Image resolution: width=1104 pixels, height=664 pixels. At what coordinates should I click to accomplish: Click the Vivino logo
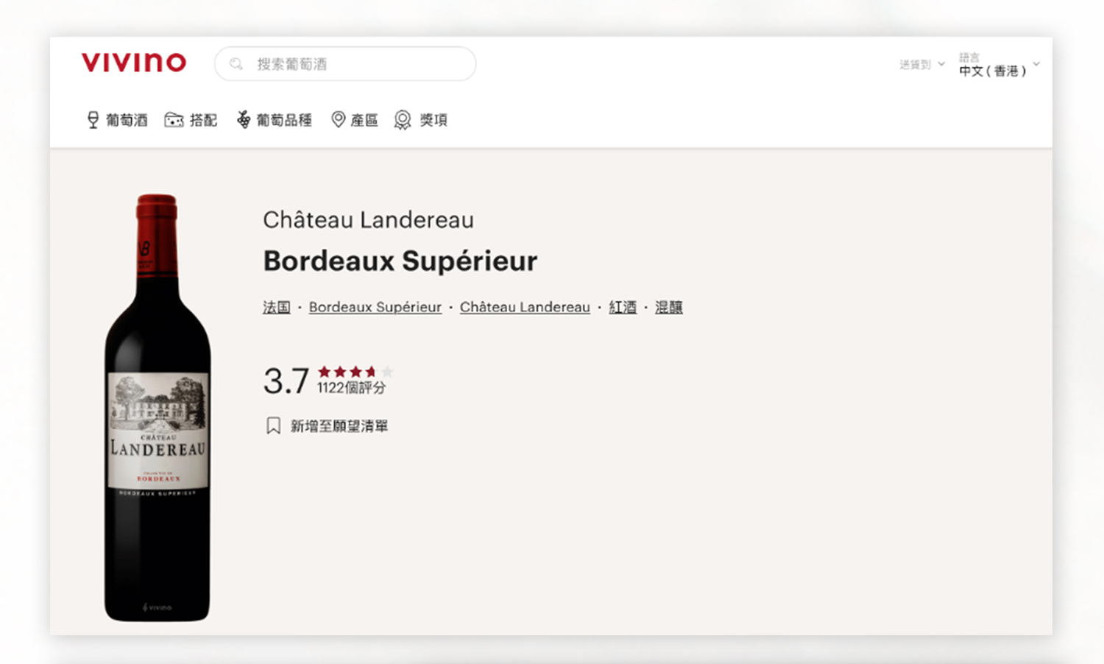pos(134,63)
